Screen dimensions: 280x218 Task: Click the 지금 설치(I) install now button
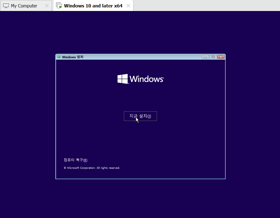(140, 116)
